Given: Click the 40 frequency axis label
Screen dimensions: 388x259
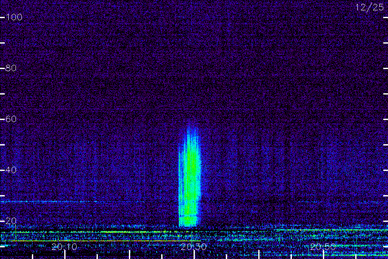Looking at the screenshot, I should (x=11, y=170).
